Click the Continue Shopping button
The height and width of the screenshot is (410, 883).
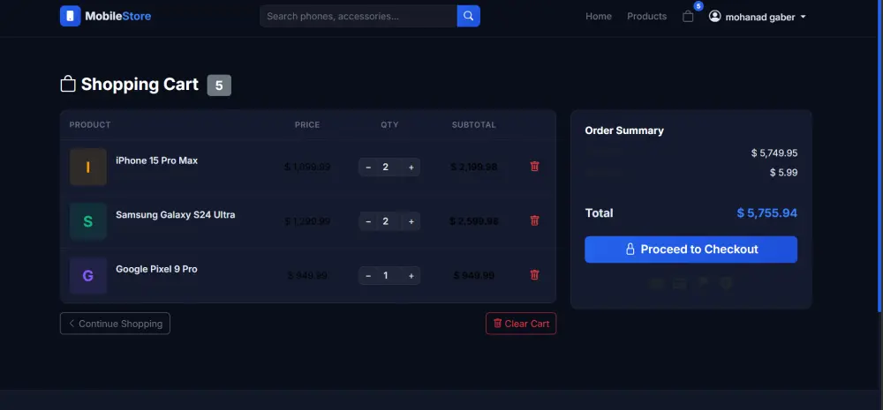(x=115, y=324)
